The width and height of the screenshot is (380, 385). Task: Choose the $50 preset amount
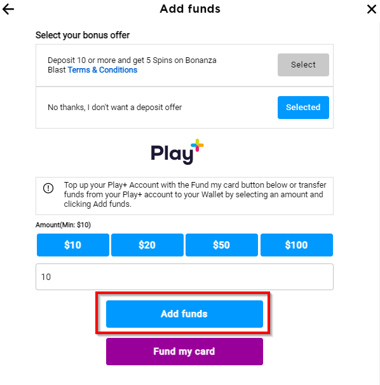(x=222, y=245)
